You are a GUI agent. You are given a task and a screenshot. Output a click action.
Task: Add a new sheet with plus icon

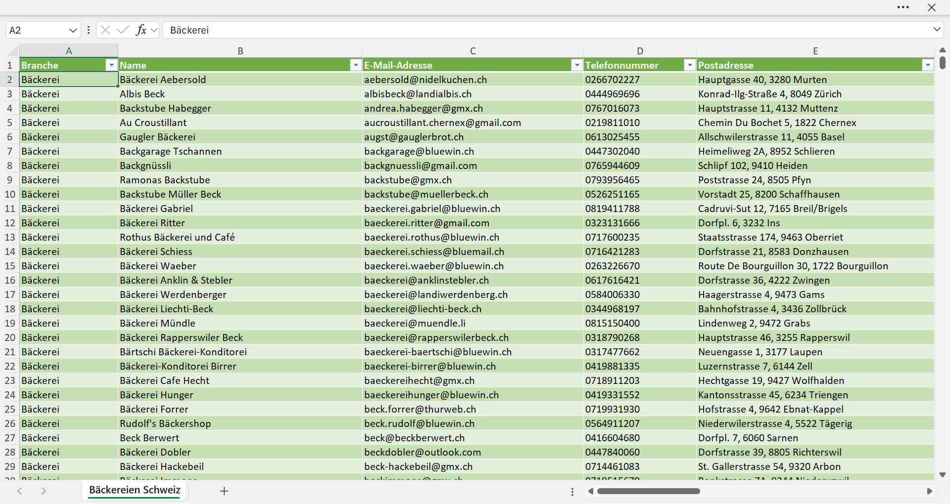point(224,491)
